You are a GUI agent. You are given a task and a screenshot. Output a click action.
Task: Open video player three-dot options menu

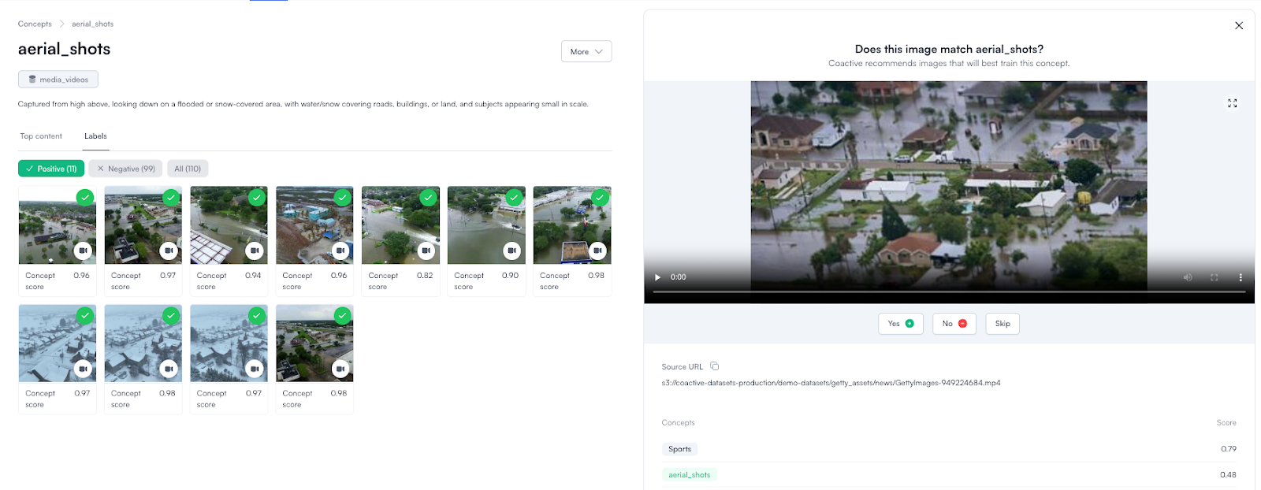[x=1240, y=277]
